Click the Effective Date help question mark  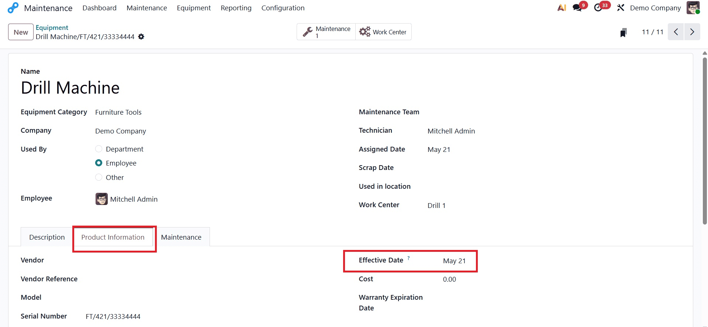tap(408, 258)
